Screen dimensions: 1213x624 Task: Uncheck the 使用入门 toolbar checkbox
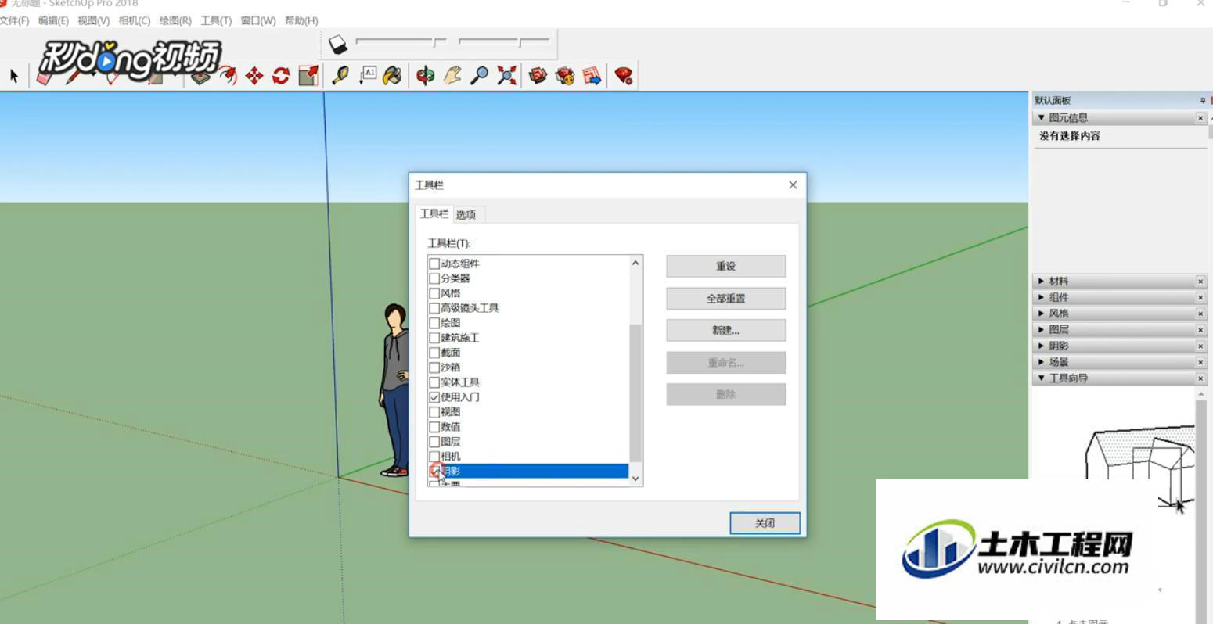pyautogui.click(x=434, y=397)
